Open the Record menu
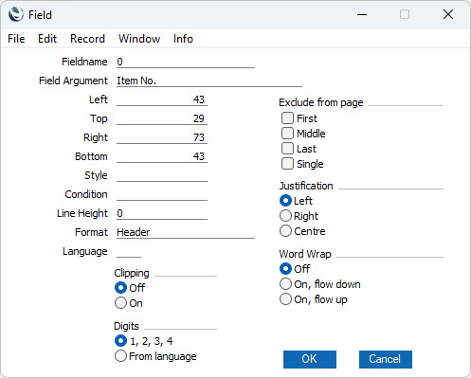Screen dimensions: 471x378 (x=87, y=39)
